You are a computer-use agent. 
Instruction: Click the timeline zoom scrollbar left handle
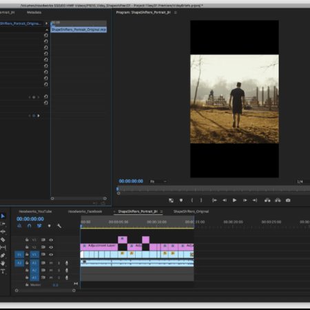click(x=17, y=291)
